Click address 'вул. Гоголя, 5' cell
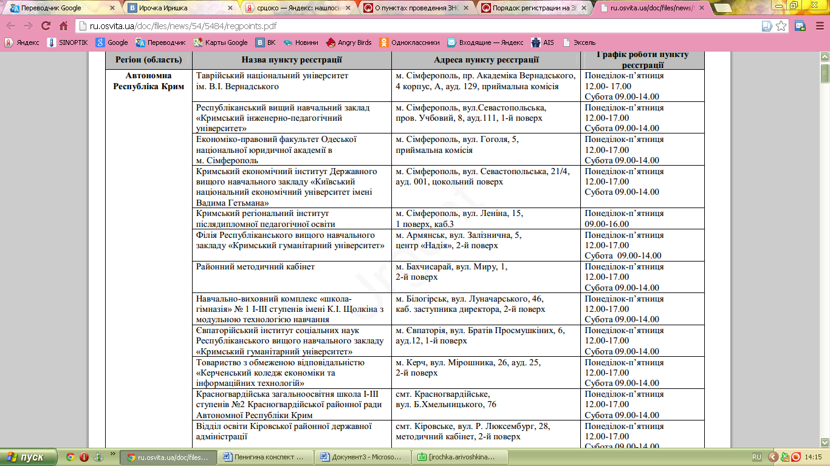830x466 pixels. tap(487, 149)
